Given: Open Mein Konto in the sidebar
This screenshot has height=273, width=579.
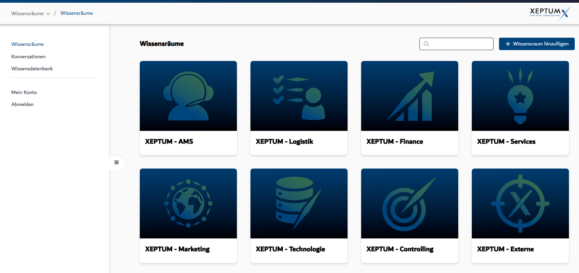Looking at the screenshot, I should [24, 92].
